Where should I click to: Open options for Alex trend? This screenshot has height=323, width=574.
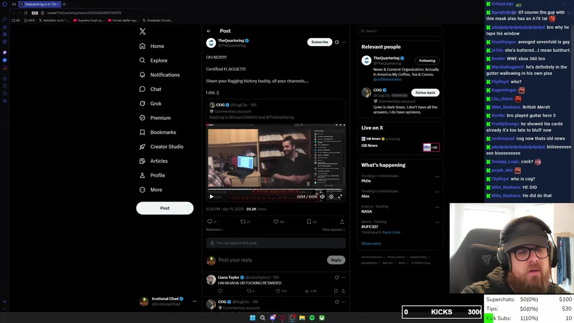click(437, 192)
